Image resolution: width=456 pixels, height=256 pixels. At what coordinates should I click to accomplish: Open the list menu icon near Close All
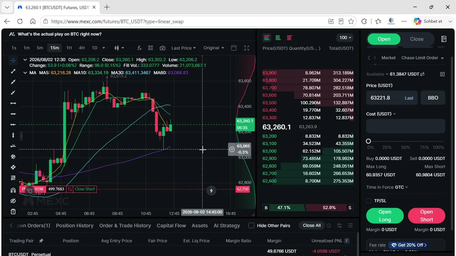[x=351, y=225]
